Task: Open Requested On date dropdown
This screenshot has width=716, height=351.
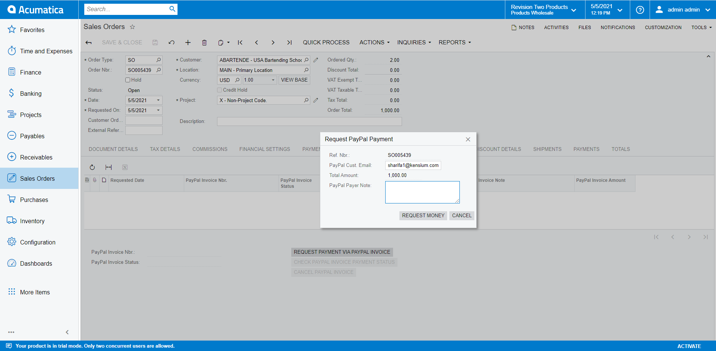Action: click(x=158, y=110)
